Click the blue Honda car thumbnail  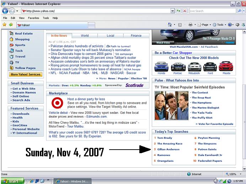tap(161, 67)
